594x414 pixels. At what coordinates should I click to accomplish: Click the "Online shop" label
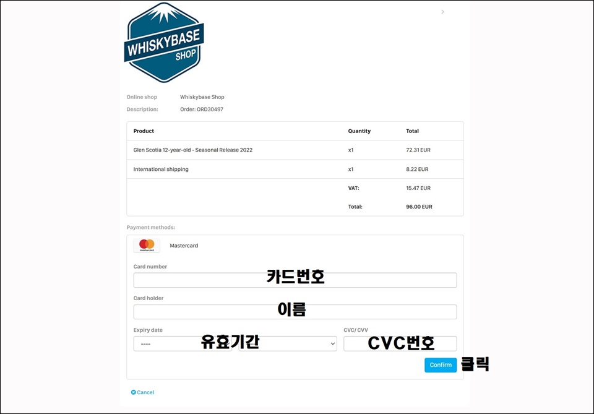point(142,97)
